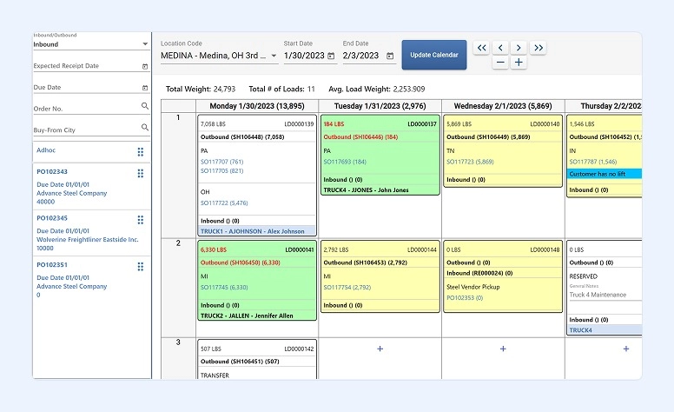Click the TRUCK4 label on the reserved card
This screenshot has width=674, height=412.
pyautogui.click(x=581, y=330)
